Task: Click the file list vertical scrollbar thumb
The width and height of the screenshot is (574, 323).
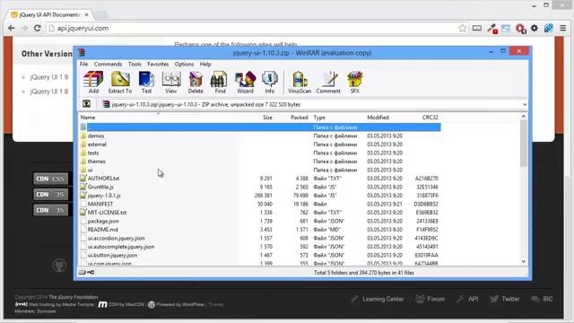Action: click(x=524, y=143)
